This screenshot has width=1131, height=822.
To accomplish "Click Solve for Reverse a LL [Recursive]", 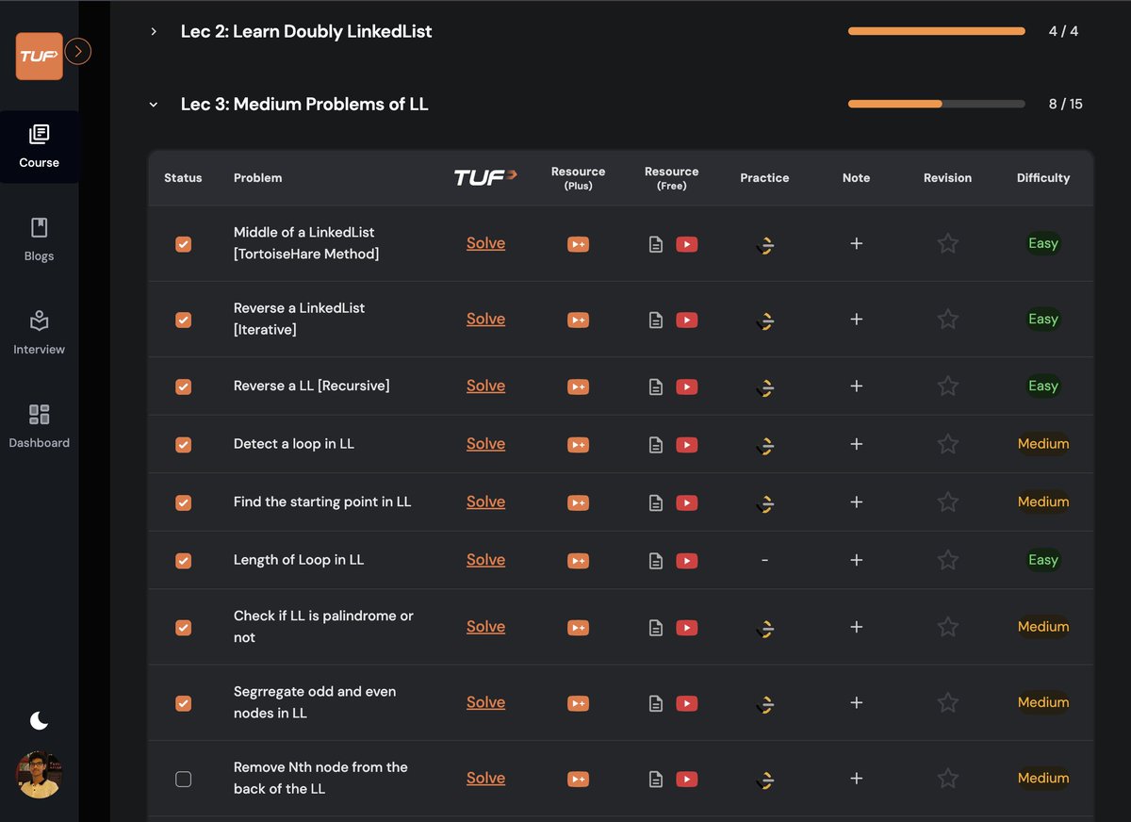I will 485,386.
